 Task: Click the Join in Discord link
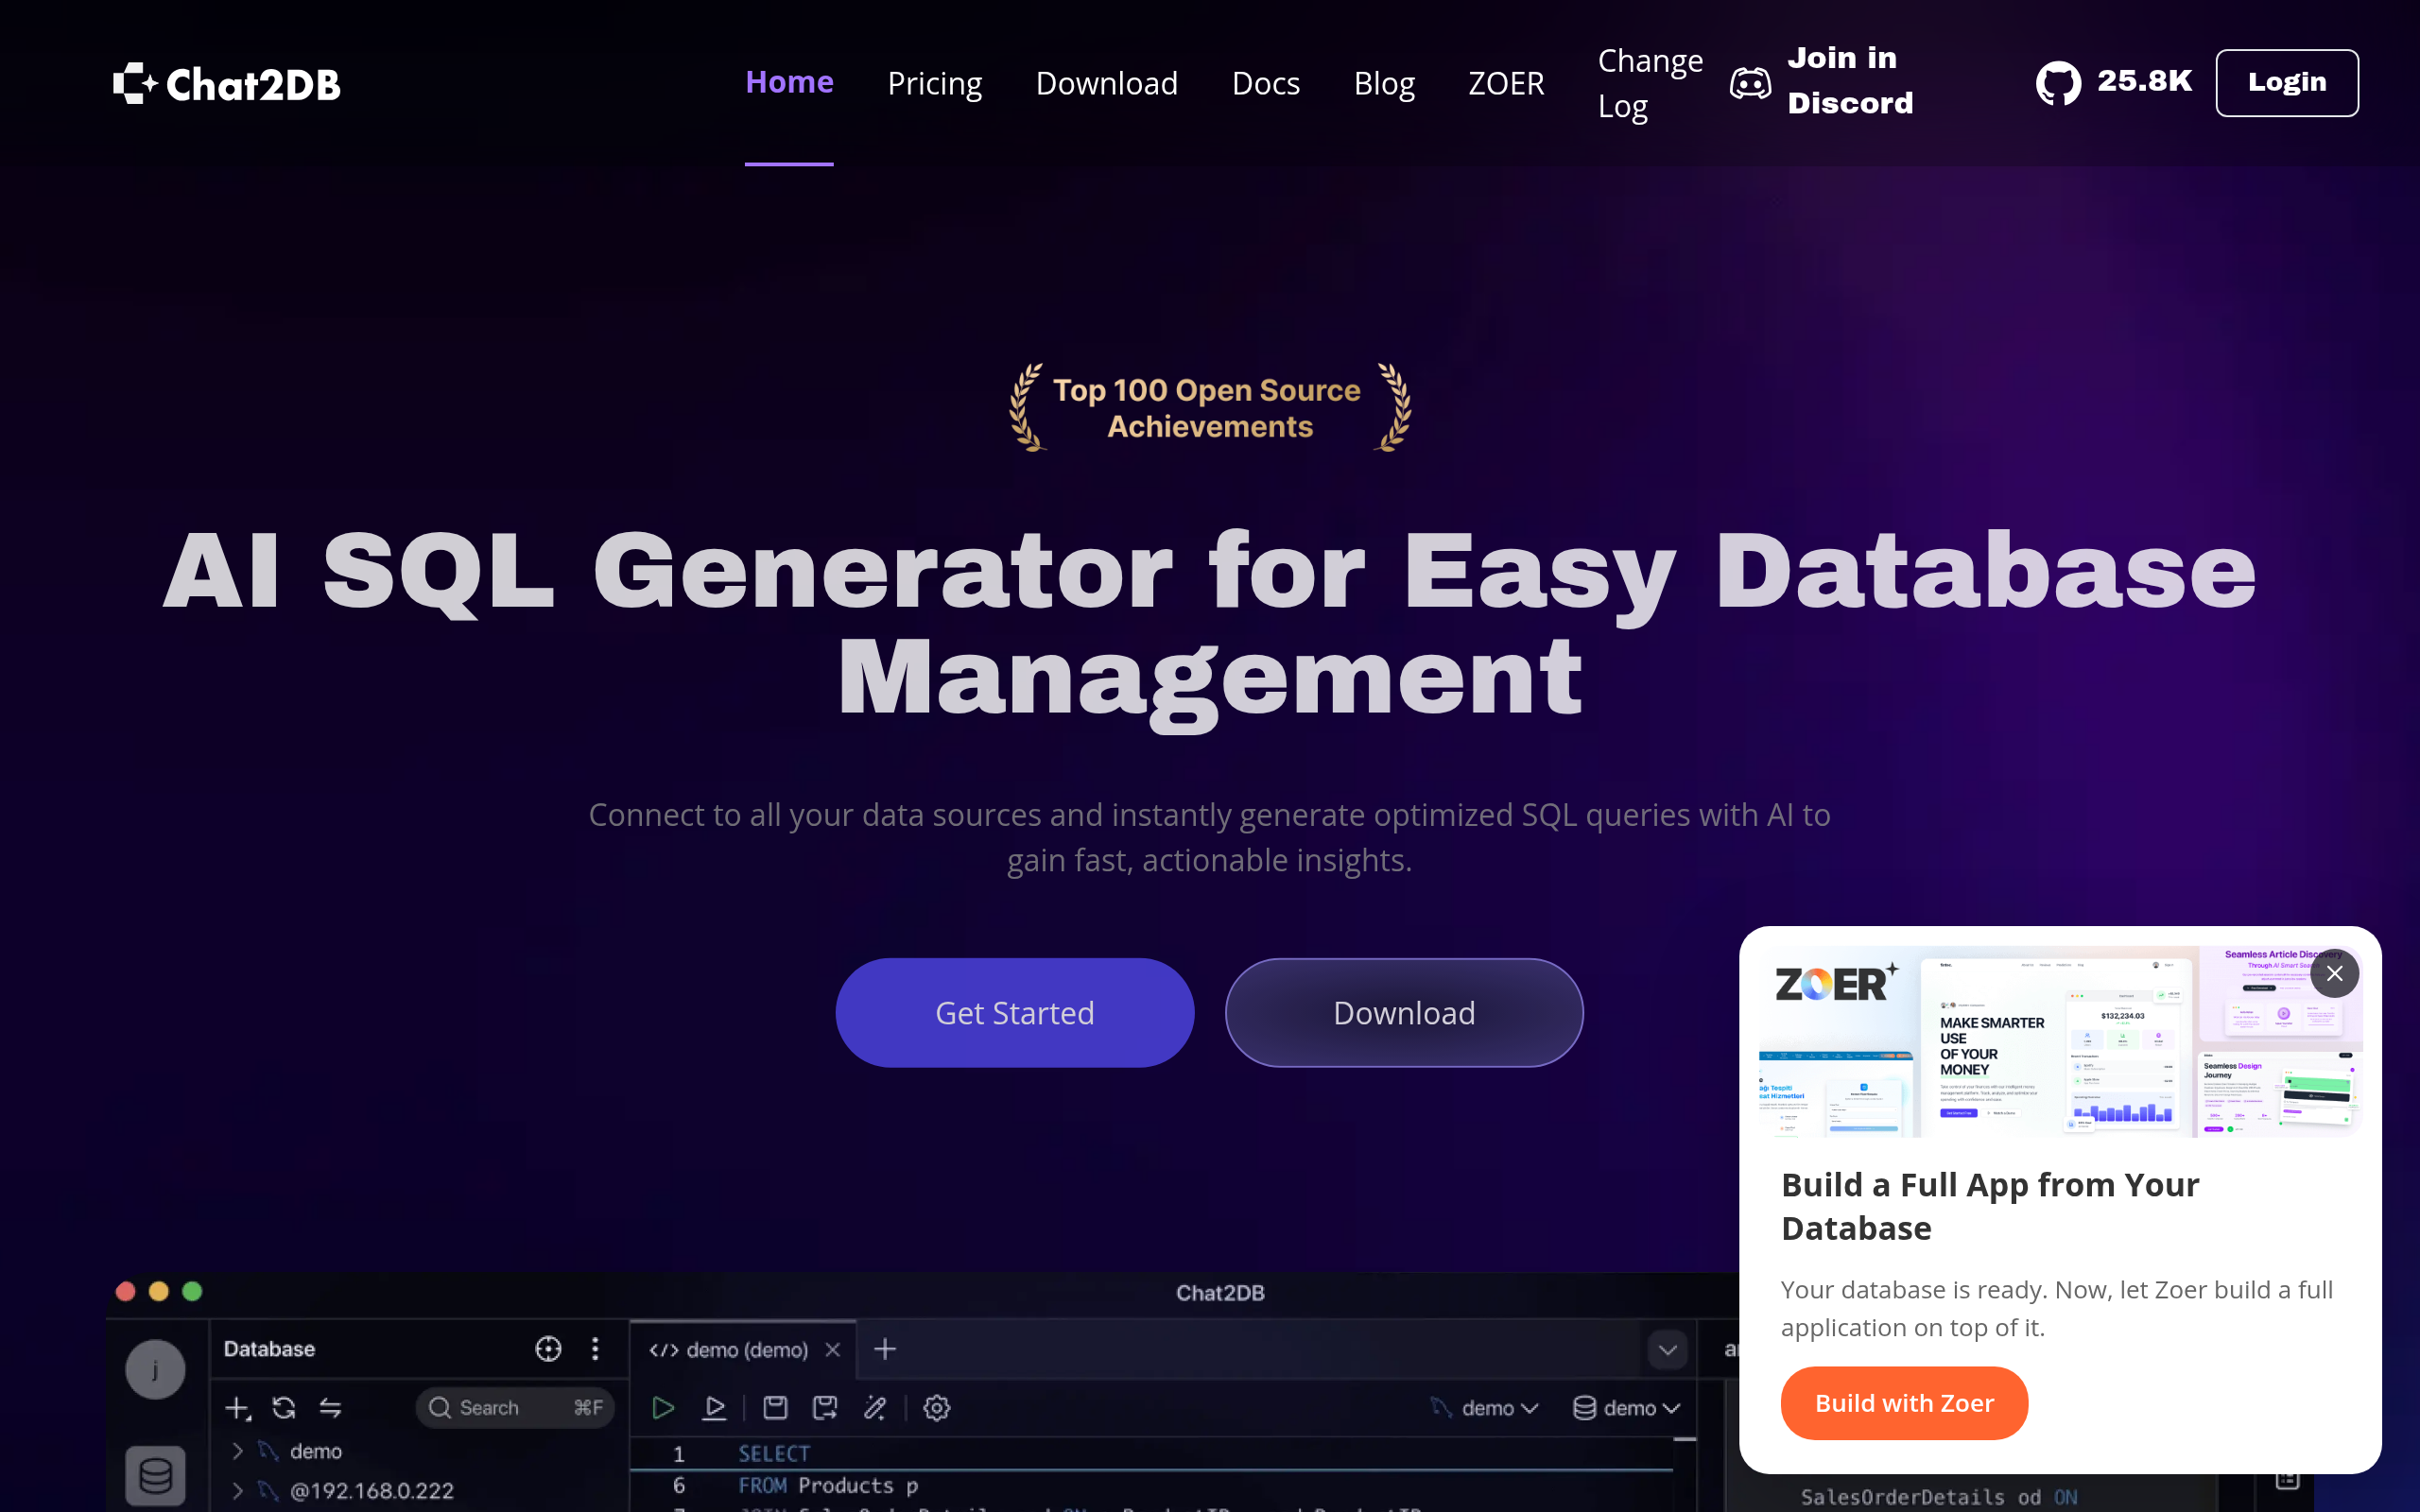tap(1850, 80)
